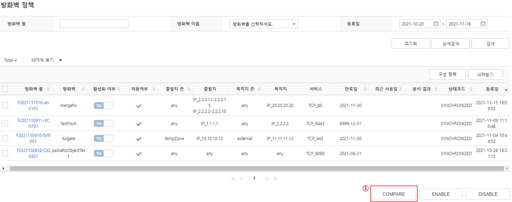This screenshot has width=512, height=202.
Task: Open rule link F2021110911-XCN701
Action: pyautogui.click(x=33, y=123)
